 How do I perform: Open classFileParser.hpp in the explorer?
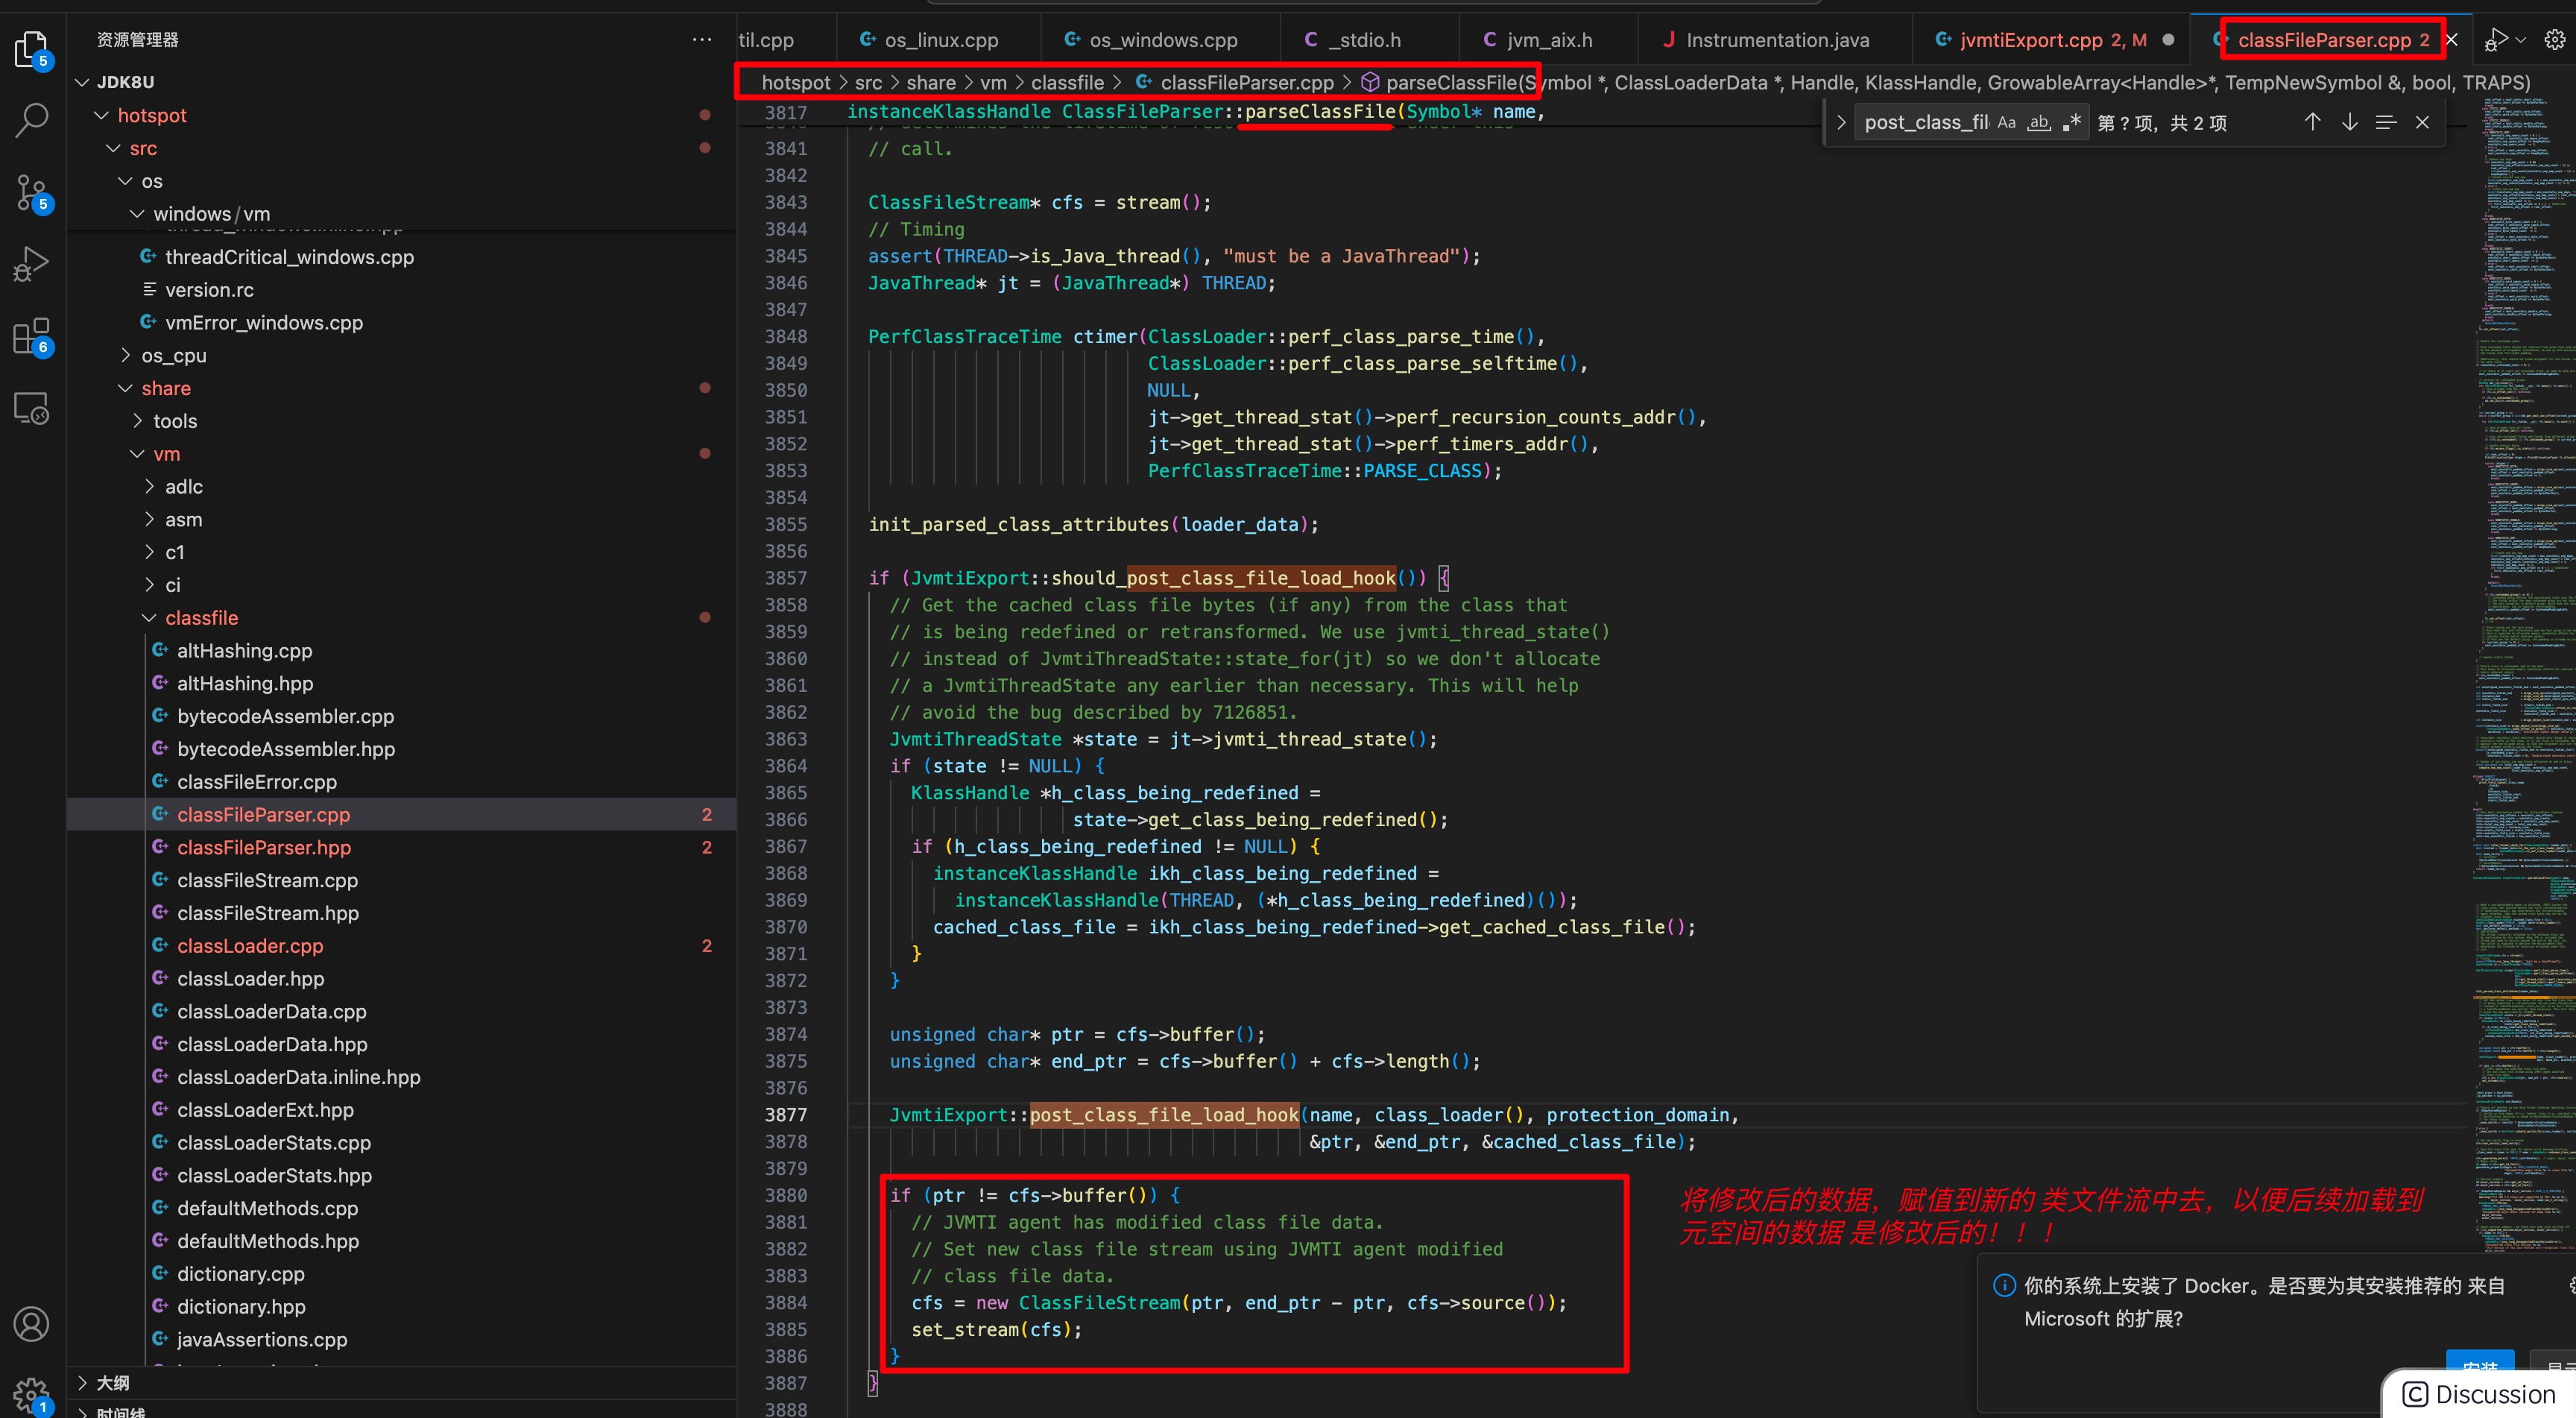click(402, 847)
